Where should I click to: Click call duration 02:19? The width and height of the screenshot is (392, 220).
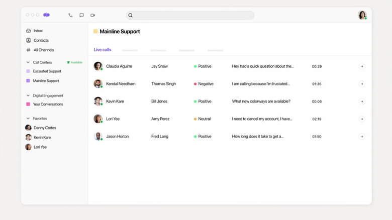(317, 119)
